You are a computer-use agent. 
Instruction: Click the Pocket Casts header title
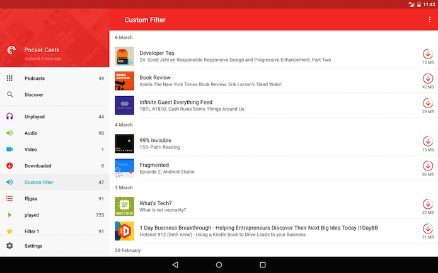[x=42, y=50]
